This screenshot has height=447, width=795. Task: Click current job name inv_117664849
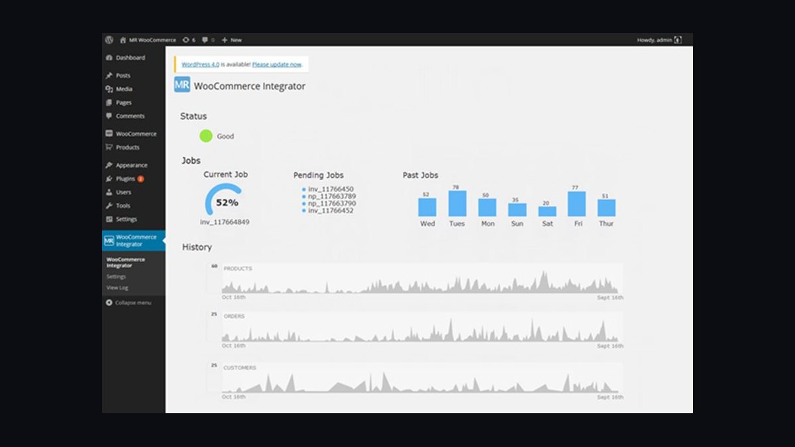[x=225, y=222]
